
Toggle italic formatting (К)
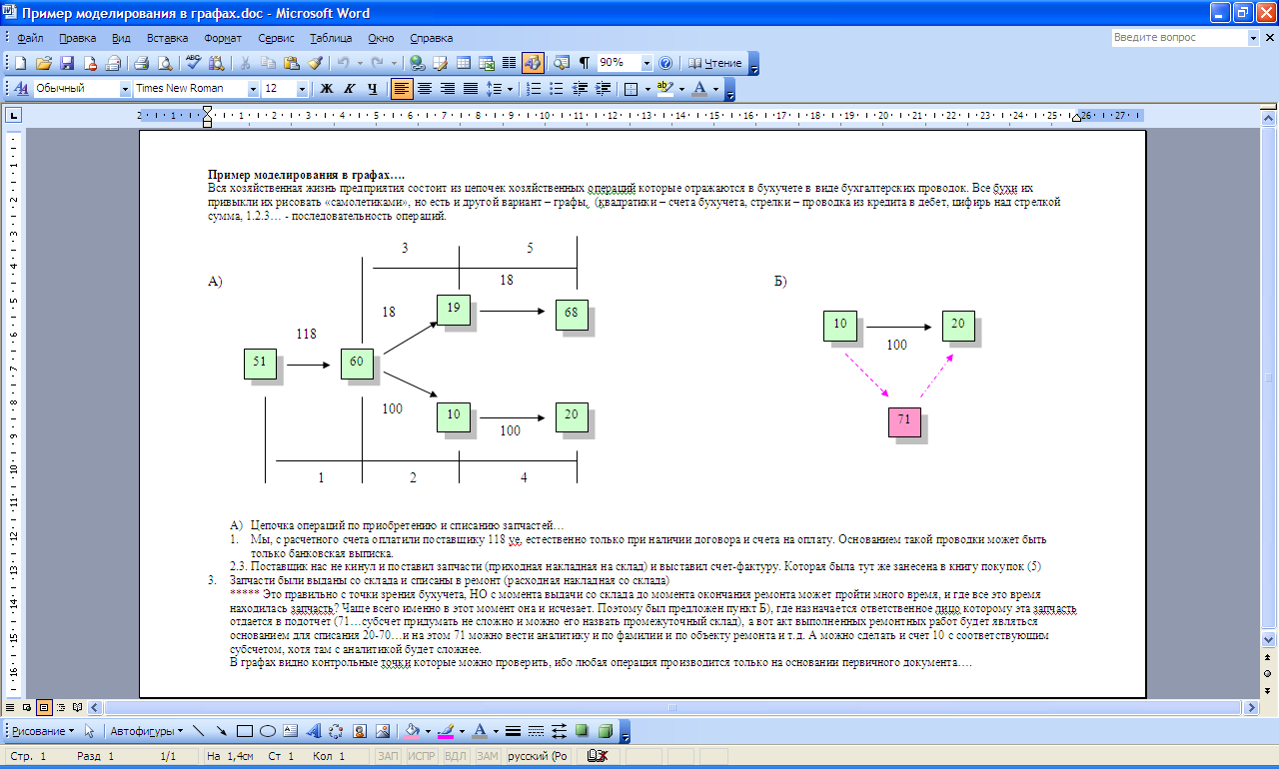[350, 89]
